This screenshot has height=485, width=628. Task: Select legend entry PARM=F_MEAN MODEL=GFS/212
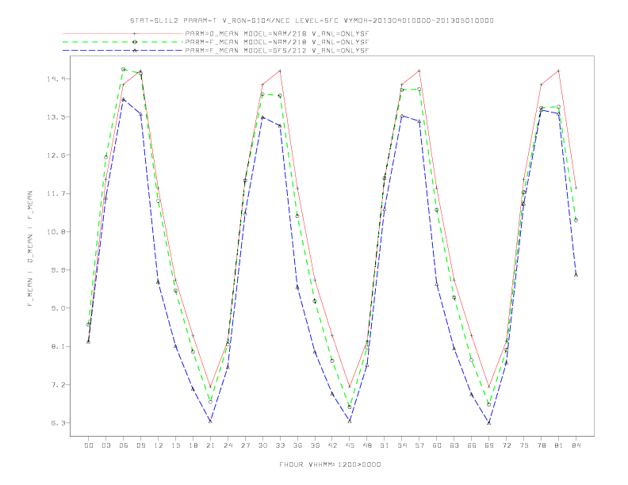[277, 51]
